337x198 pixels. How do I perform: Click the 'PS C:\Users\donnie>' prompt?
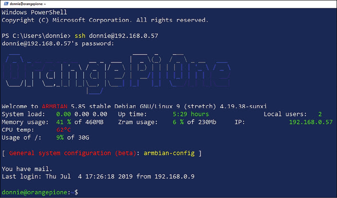click(x=36, y=36)
